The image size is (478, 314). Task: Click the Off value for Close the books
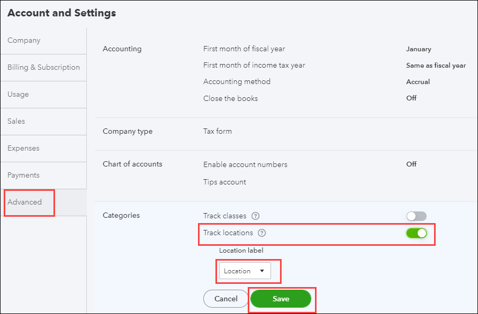(411, 98)
